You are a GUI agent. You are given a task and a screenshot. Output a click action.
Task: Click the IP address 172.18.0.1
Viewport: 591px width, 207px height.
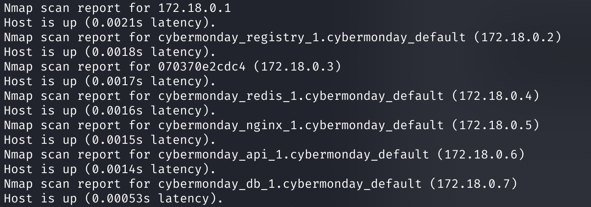pos(195,8)
